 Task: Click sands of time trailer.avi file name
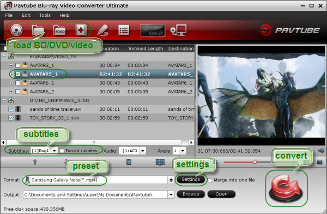coord(56,109)
